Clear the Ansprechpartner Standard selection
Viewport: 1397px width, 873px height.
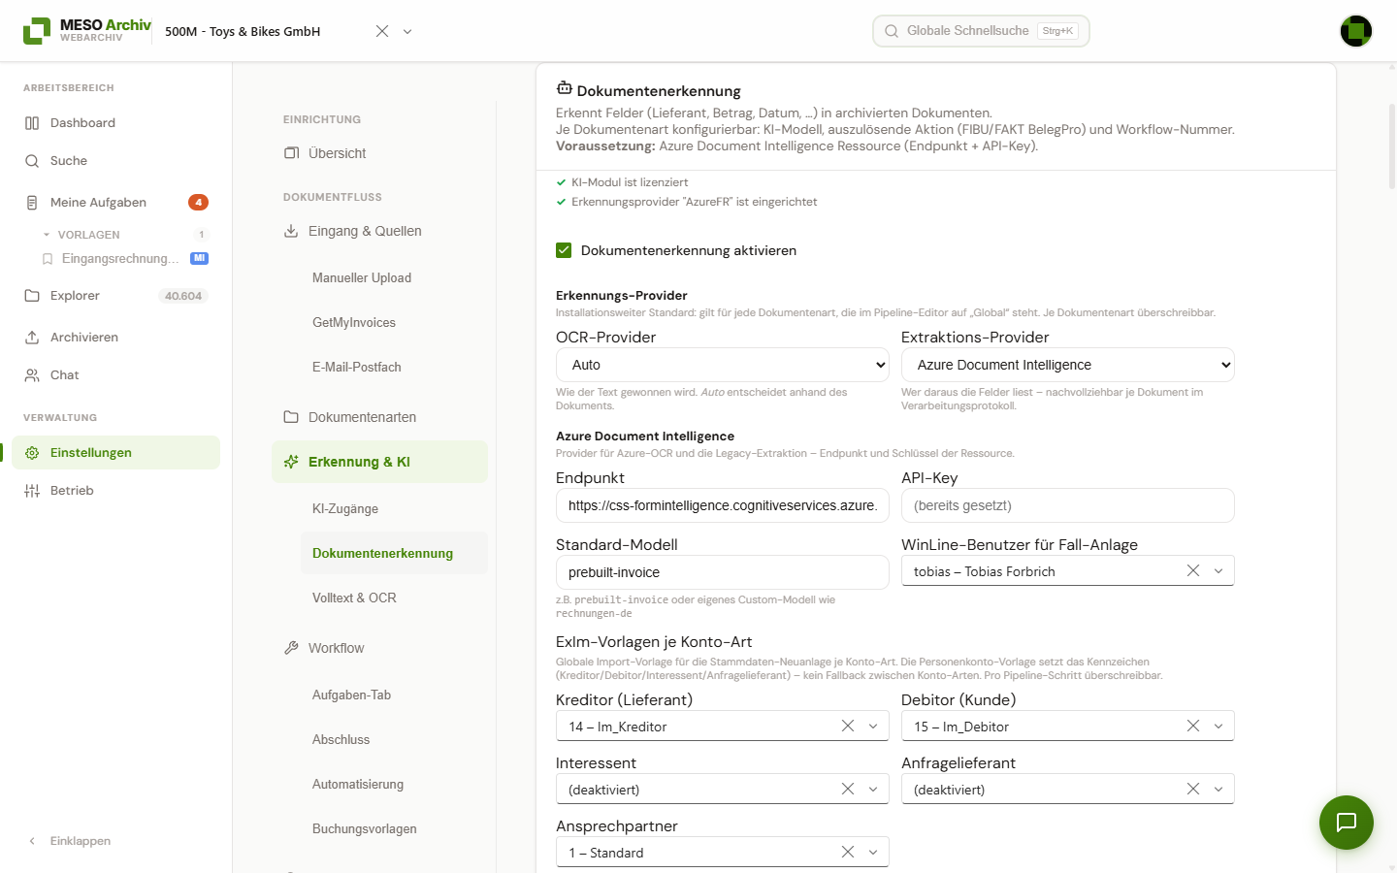pyautogui.click(x=848, y=853)
